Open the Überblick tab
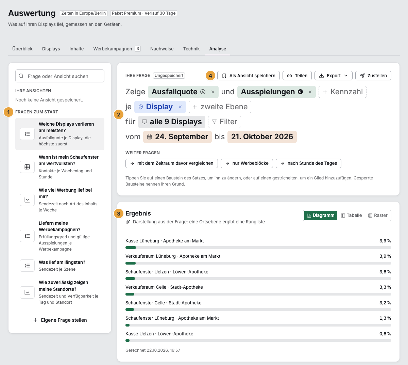Screen dimensions: 408x365 coord(22,49)
